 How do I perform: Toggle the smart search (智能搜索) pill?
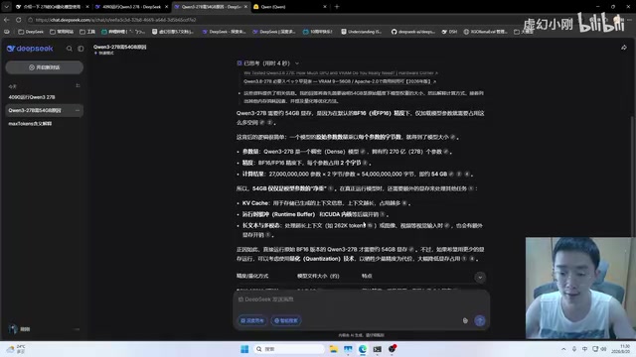point(286,320)
